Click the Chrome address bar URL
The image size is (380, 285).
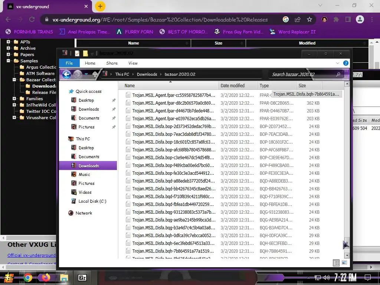coord(160,20)
